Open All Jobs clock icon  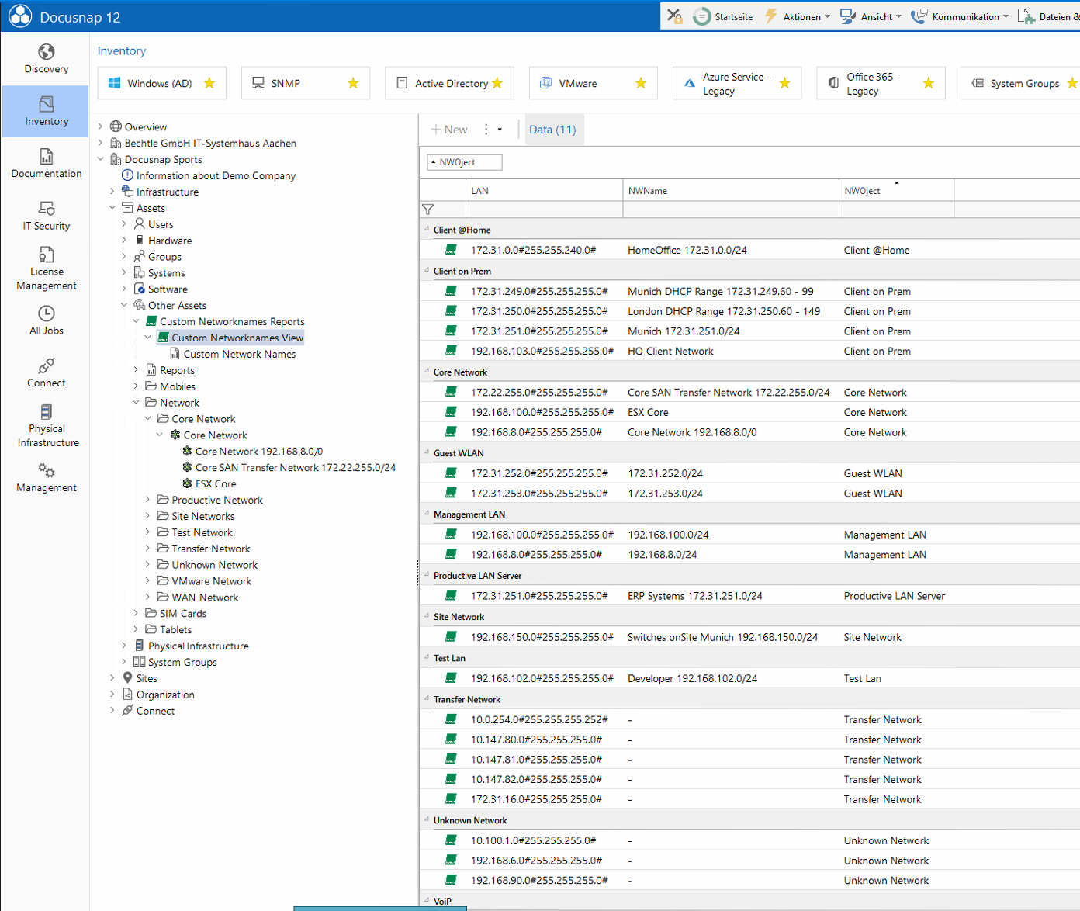coord(47,320)
